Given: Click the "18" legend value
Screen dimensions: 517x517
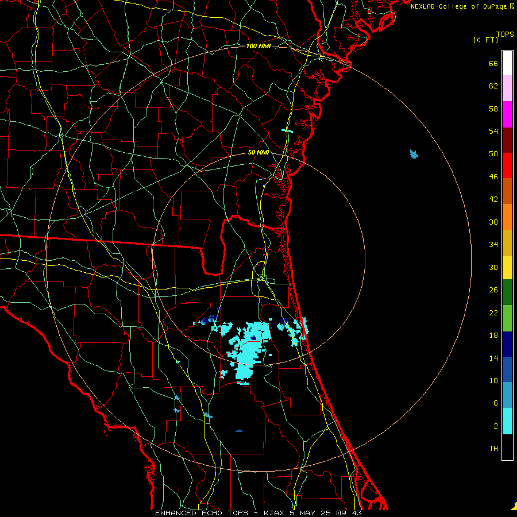Looking at the screenshot, I should click(493, 335).
